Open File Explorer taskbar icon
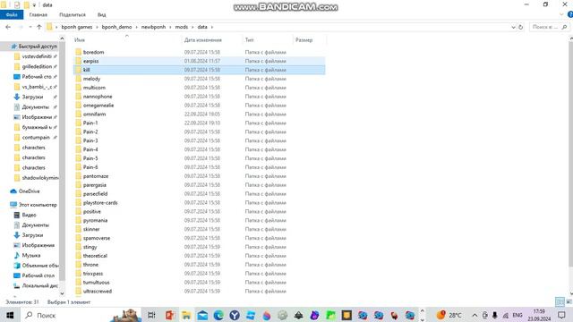 click(186, 315)
